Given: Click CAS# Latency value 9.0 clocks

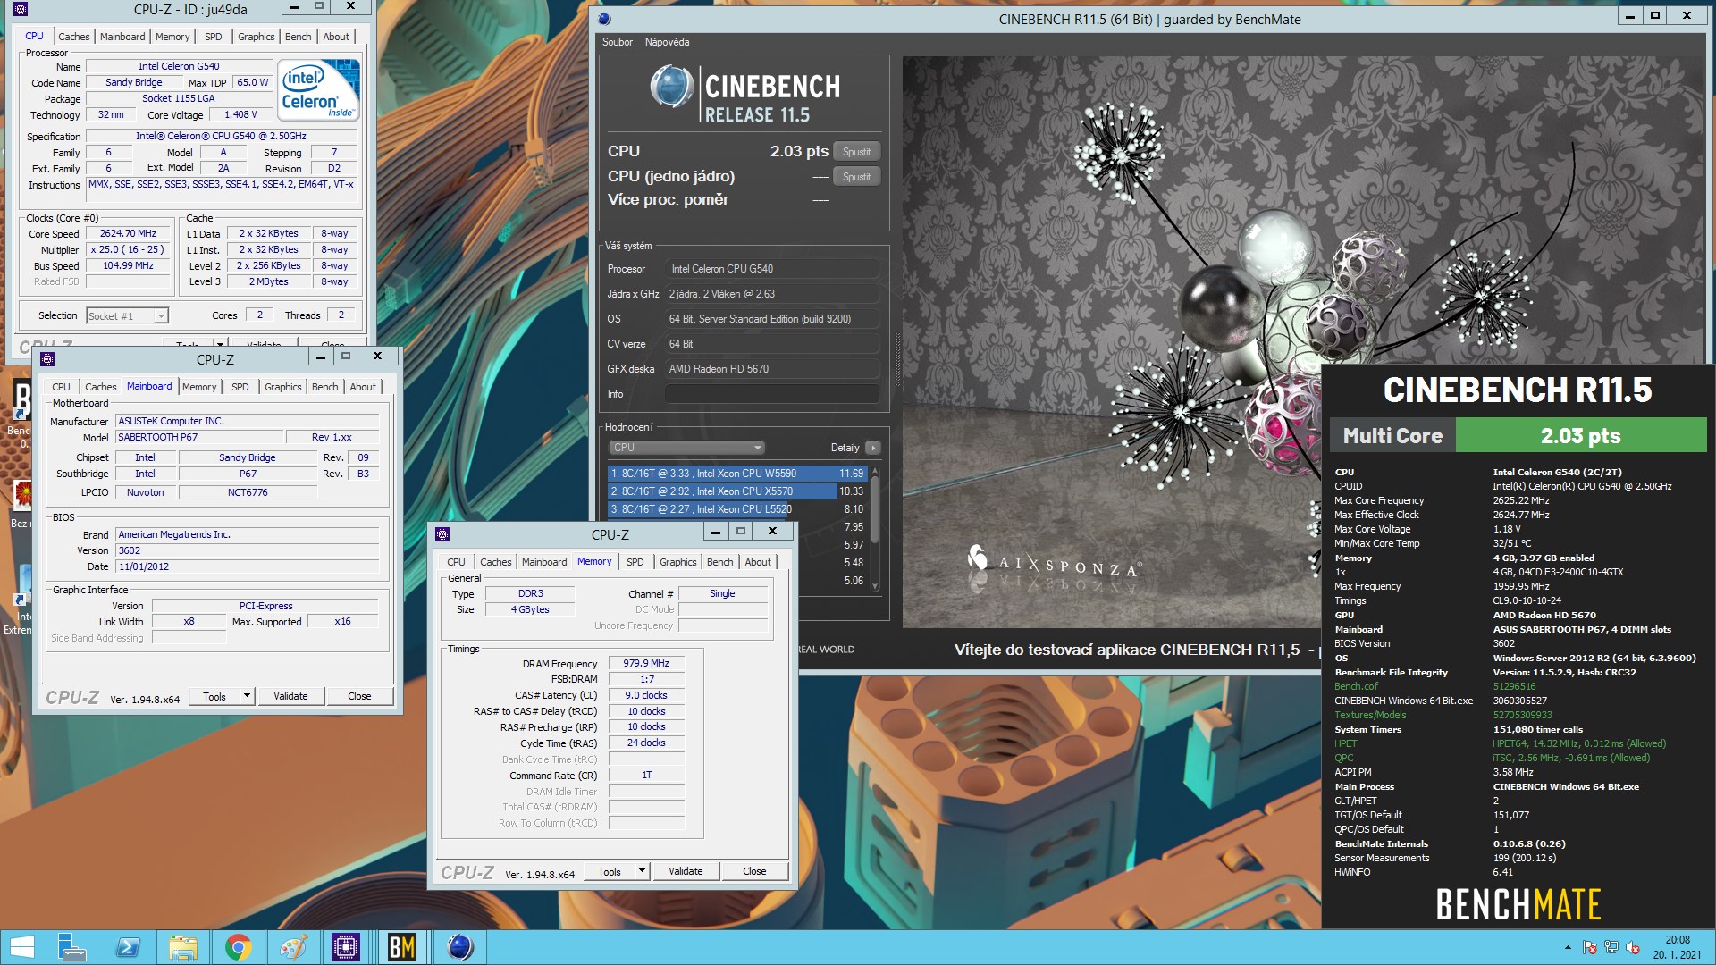Looking at the screenshot, I should pos(646,695).
